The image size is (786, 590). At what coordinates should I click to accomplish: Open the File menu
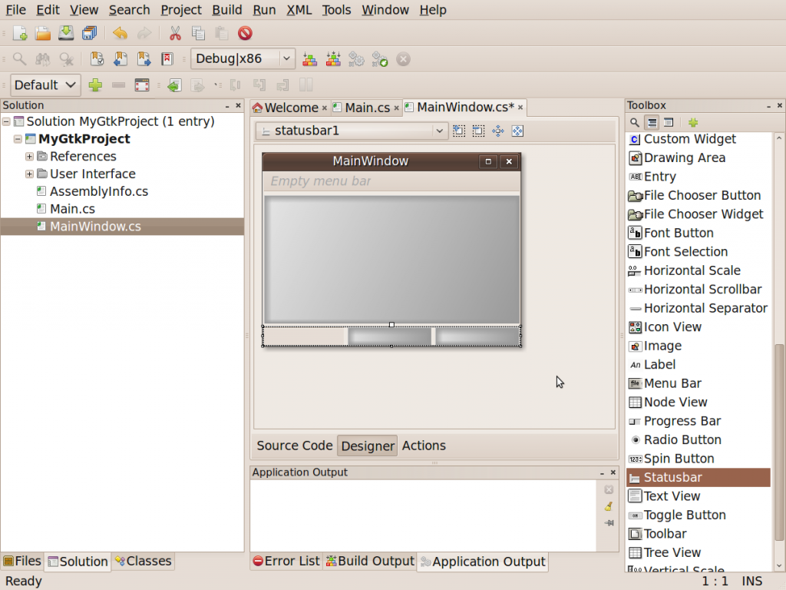[15, 10]
